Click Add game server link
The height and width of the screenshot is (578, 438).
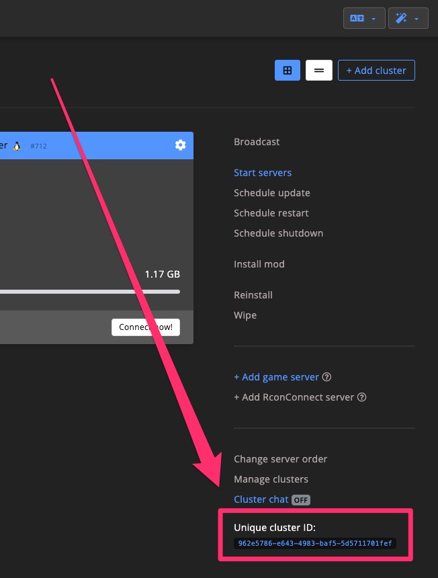[x=276, y=377]
